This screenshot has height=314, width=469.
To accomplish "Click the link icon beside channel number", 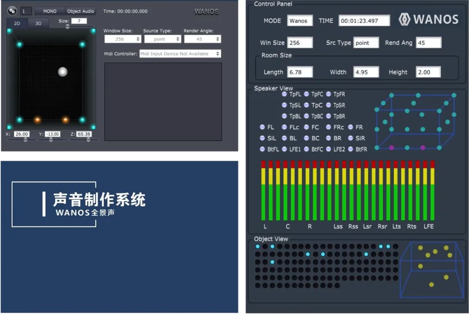I will point(12,11).
